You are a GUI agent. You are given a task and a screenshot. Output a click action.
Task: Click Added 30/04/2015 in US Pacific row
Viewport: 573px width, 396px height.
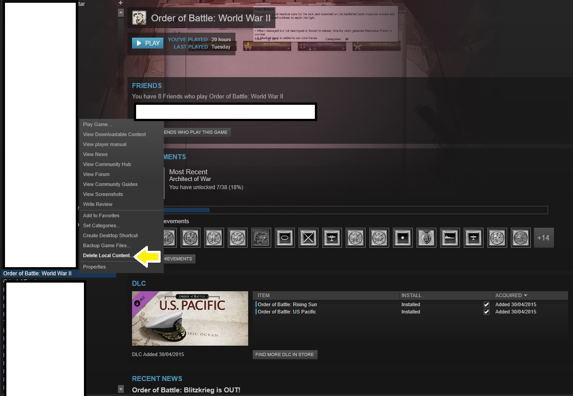click(516, 312)
